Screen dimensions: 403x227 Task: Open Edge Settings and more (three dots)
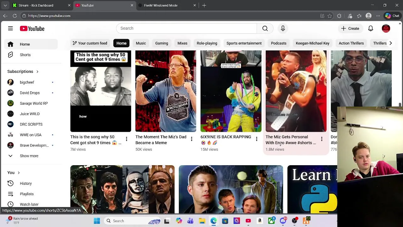pyautogui.click(x=378, y=16)
